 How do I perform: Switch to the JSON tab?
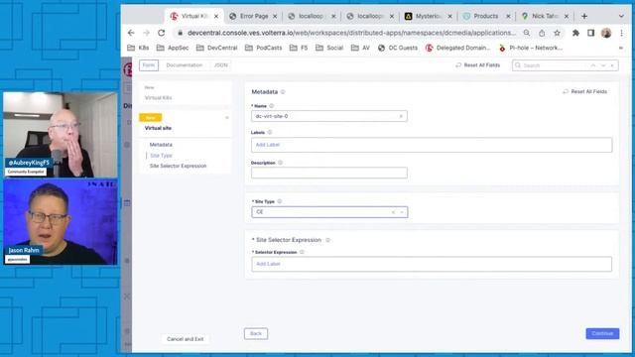(220, 65)
